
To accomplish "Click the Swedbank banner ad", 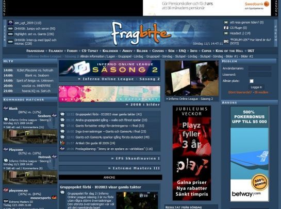I will tap(207, 8).
